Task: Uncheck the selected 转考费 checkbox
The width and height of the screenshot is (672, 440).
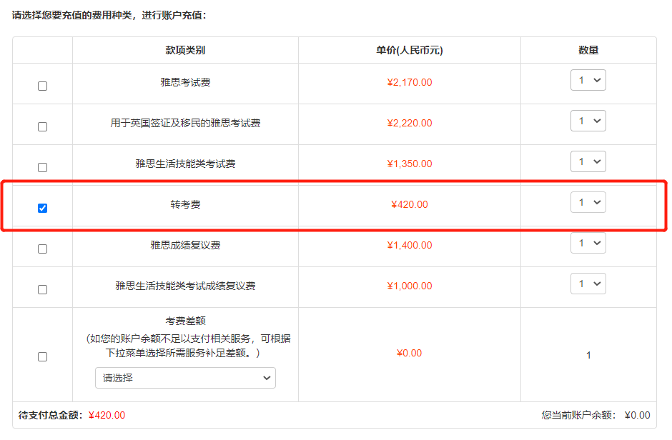Action: pos(42,208)
